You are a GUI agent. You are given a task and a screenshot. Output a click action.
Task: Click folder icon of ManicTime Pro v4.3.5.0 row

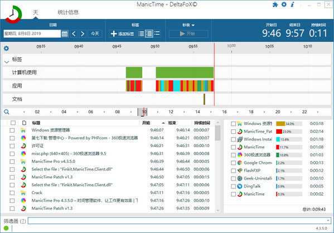click(x=23, y=162)
